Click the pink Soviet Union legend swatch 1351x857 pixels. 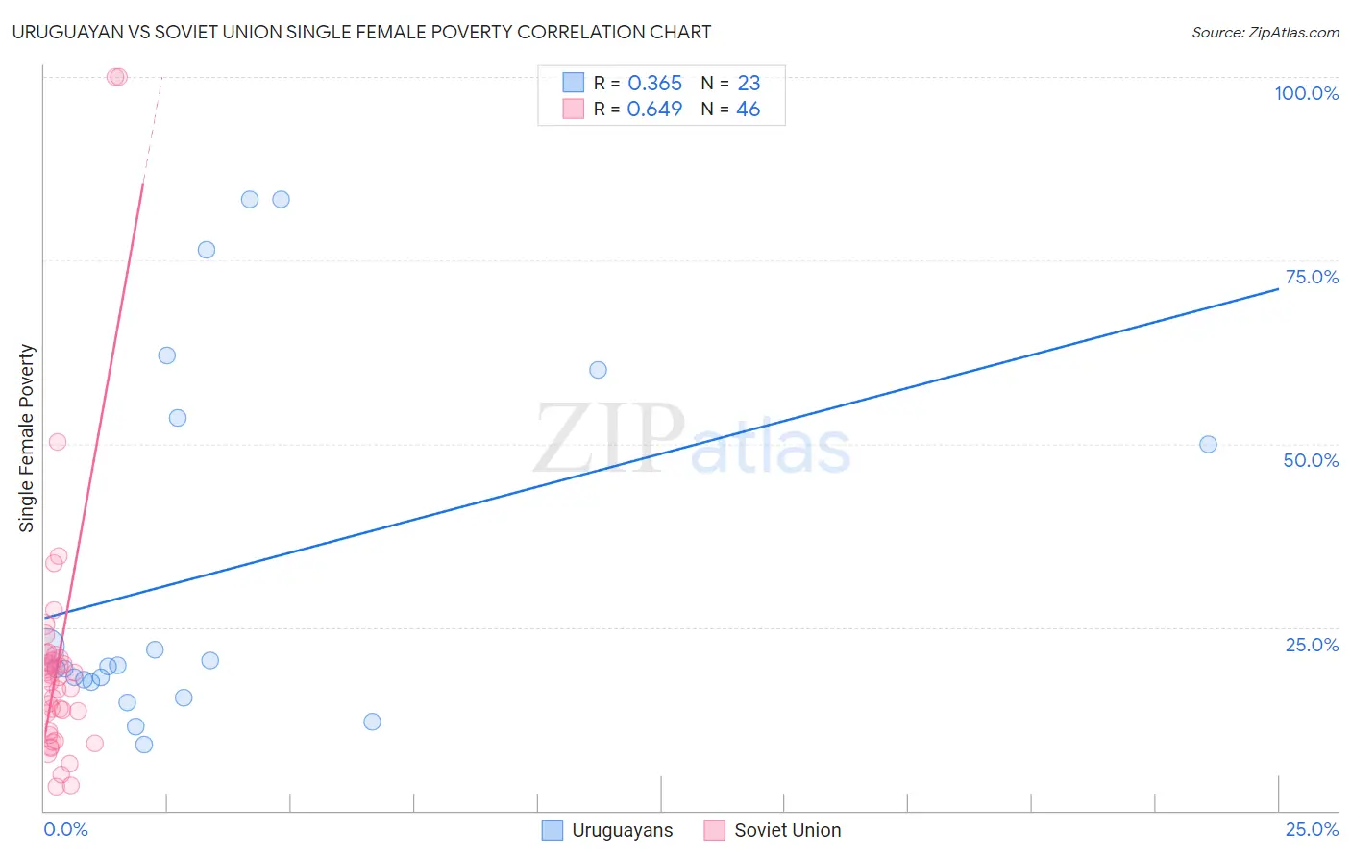point(714,830)
